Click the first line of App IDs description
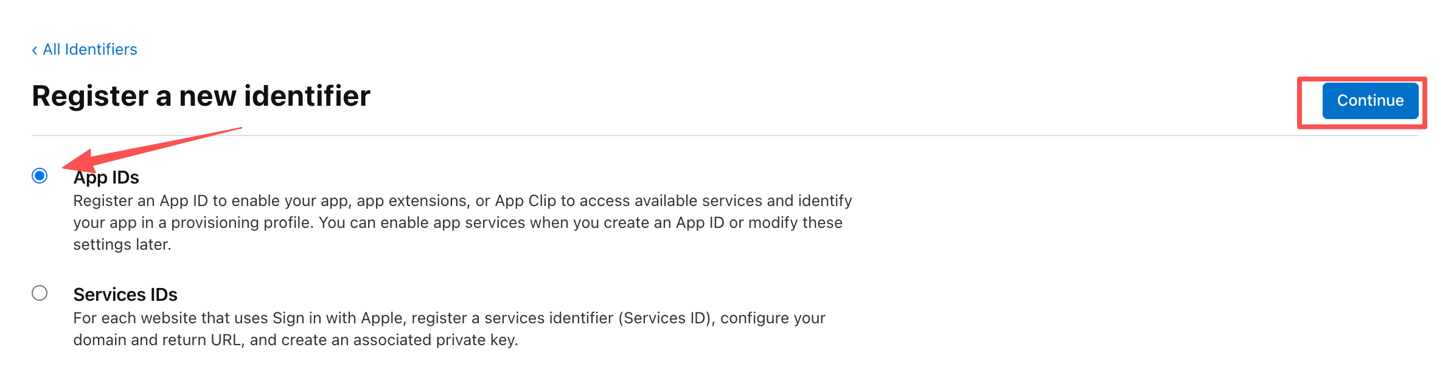1437x378 pixels. [462, 201]
